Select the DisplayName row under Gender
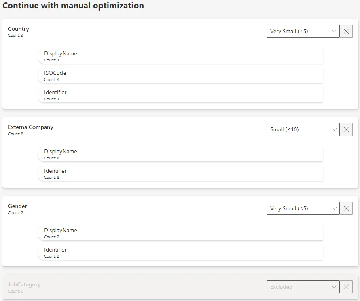Image resolution: width=360 pixels, height=301 pixels. click(180, 233)
